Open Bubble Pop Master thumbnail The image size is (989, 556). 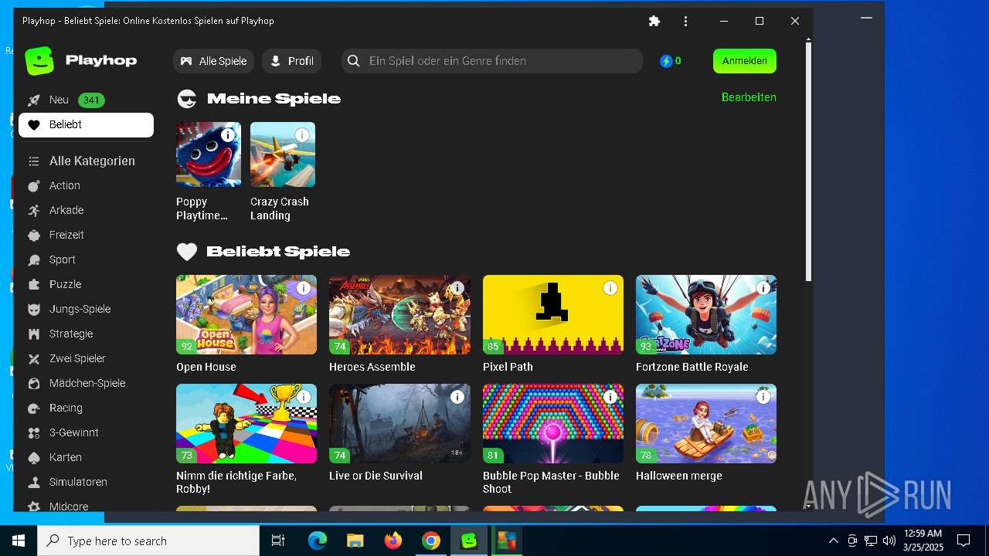(x=553, y=424)
